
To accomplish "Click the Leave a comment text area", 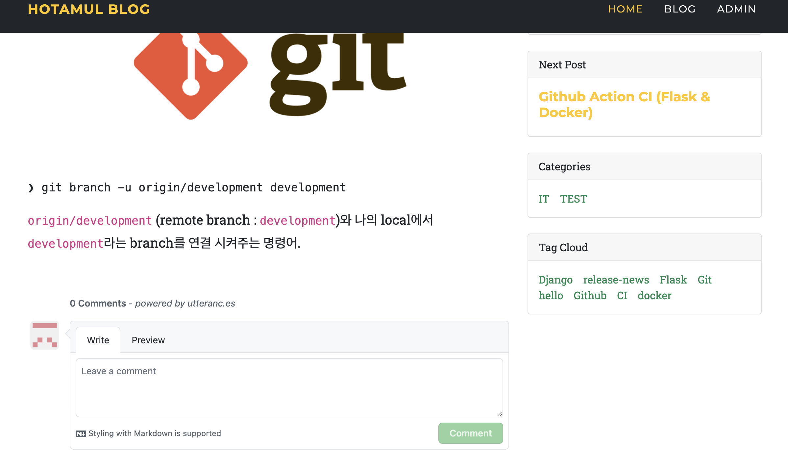I will pos(289,388).
